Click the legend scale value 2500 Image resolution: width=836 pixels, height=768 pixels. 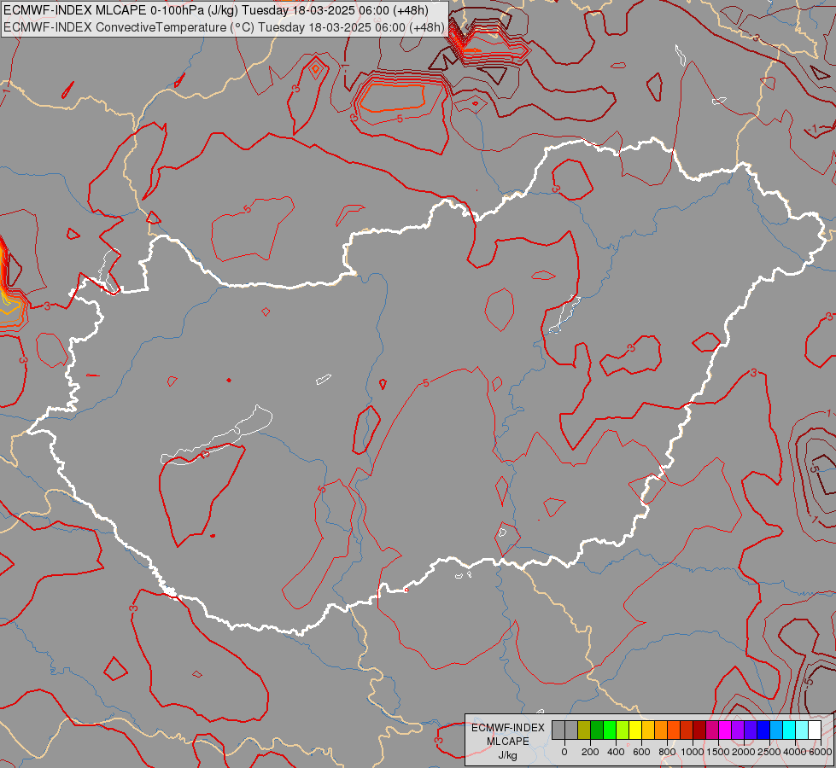[x=769, y=752]
